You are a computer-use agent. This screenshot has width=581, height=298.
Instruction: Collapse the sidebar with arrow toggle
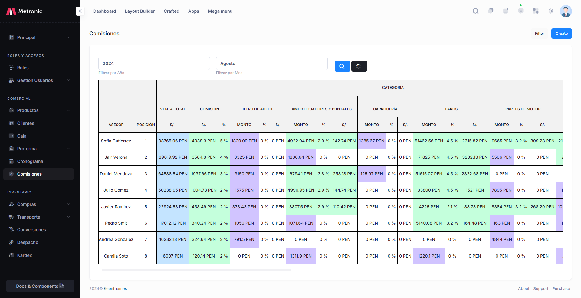point(80,11)
